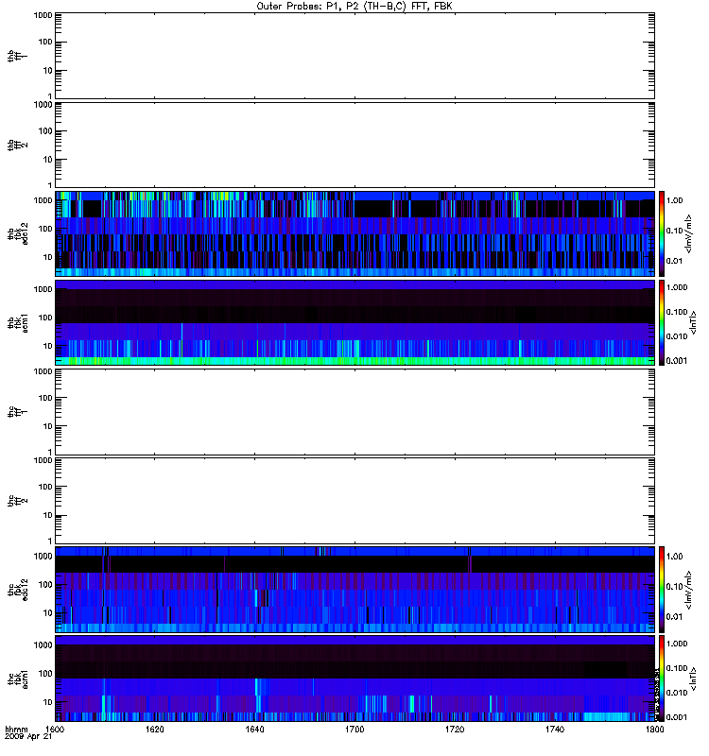Click inside the thb fbk scm1 spectrogram

pos(354,321)
